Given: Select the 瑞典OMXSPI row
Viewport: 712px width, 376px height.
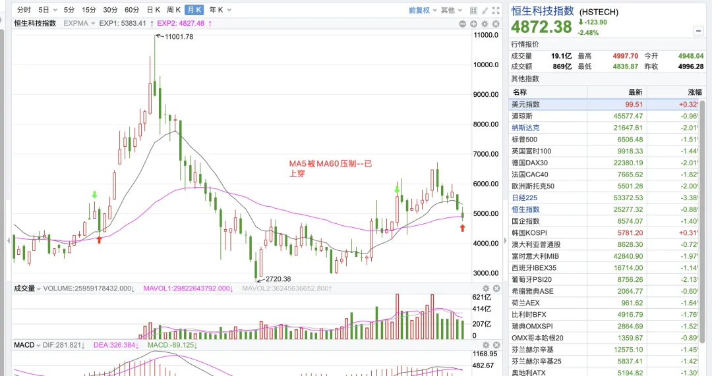Looking at the screenshot, I should (605, 326).
